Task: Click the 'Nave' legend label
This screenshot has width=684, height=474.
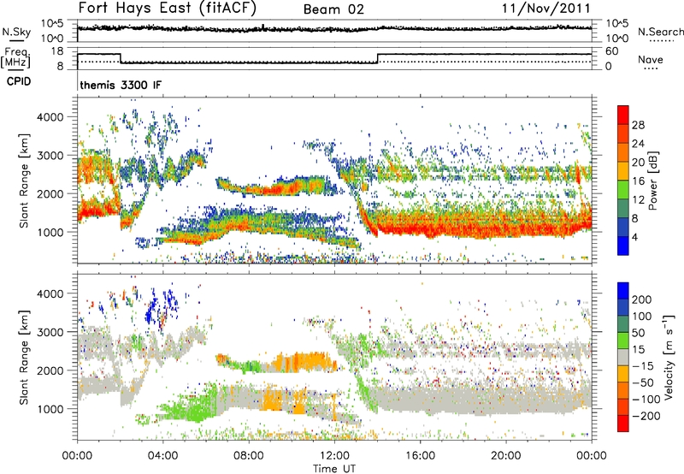Action: pyautogui.click(x=650, y=59)
